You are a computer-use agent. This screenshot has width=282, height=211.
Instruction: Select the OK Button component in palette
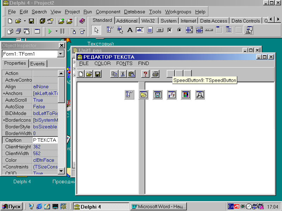pos(160,30)
